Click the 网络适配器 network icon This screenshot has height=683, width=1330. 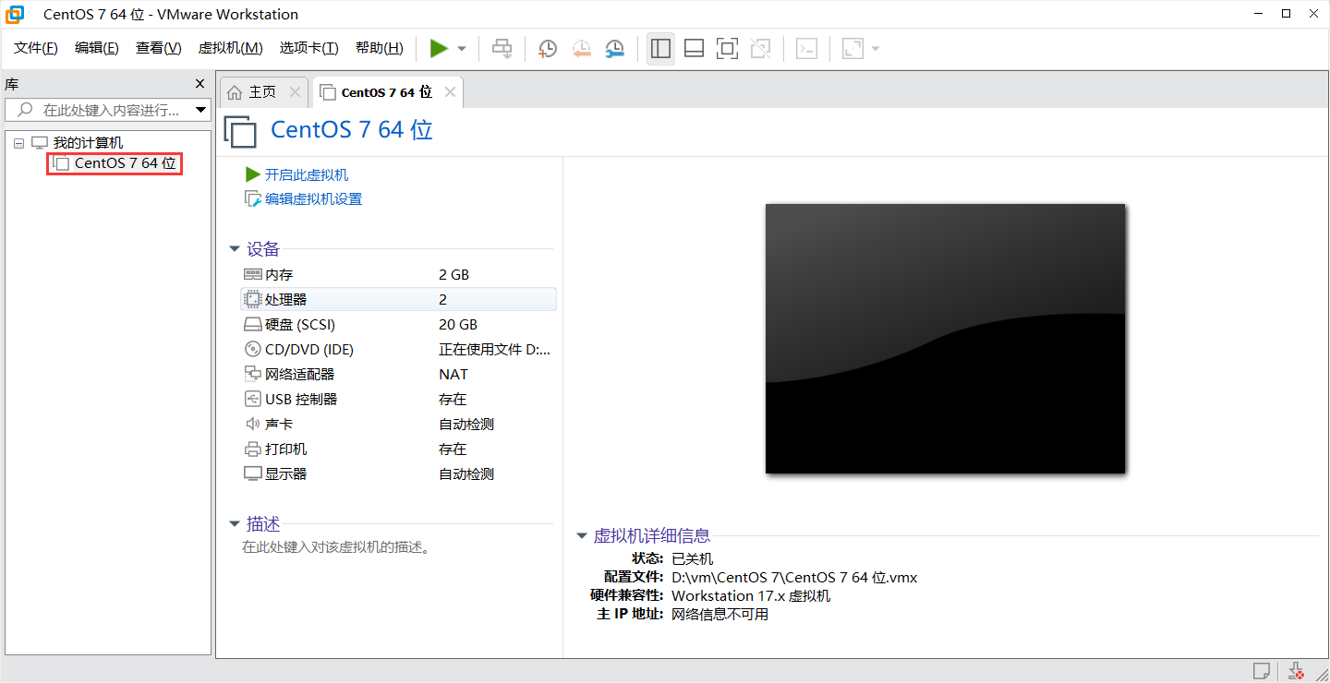(253, 374)
